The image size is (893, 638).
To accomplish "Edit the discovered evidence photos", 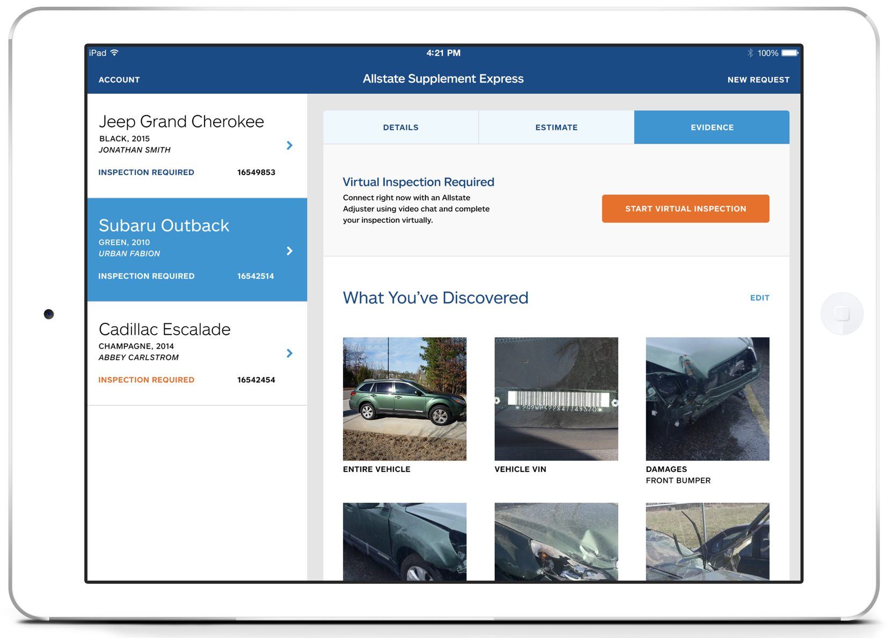I will tap(759, 298).
